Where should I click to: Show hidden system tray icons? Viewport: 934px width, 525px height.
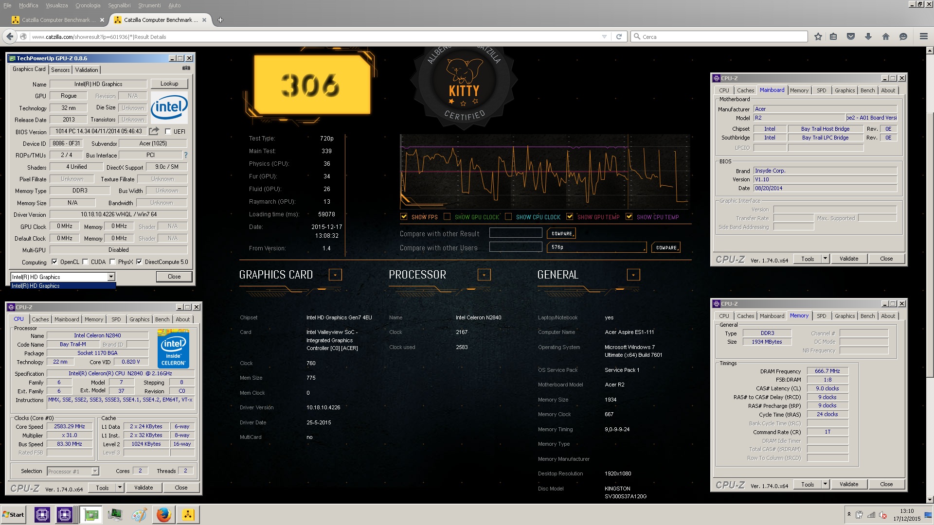[x=849, y=514]
